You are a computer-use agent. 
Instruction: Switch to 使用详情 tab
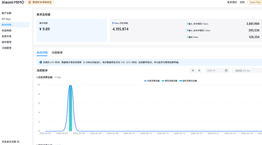[x=42, y=53]
